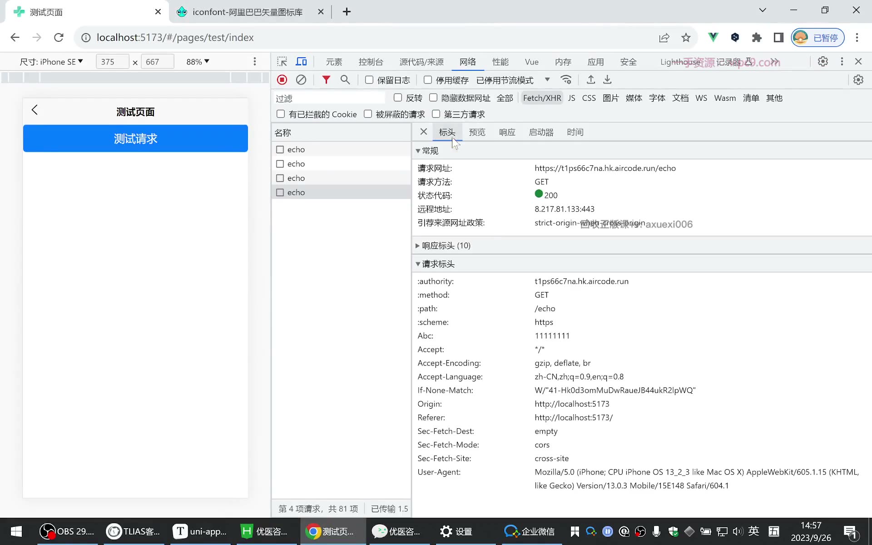Check the 停用缓存 option
The image size is (872, 545).
428,80
